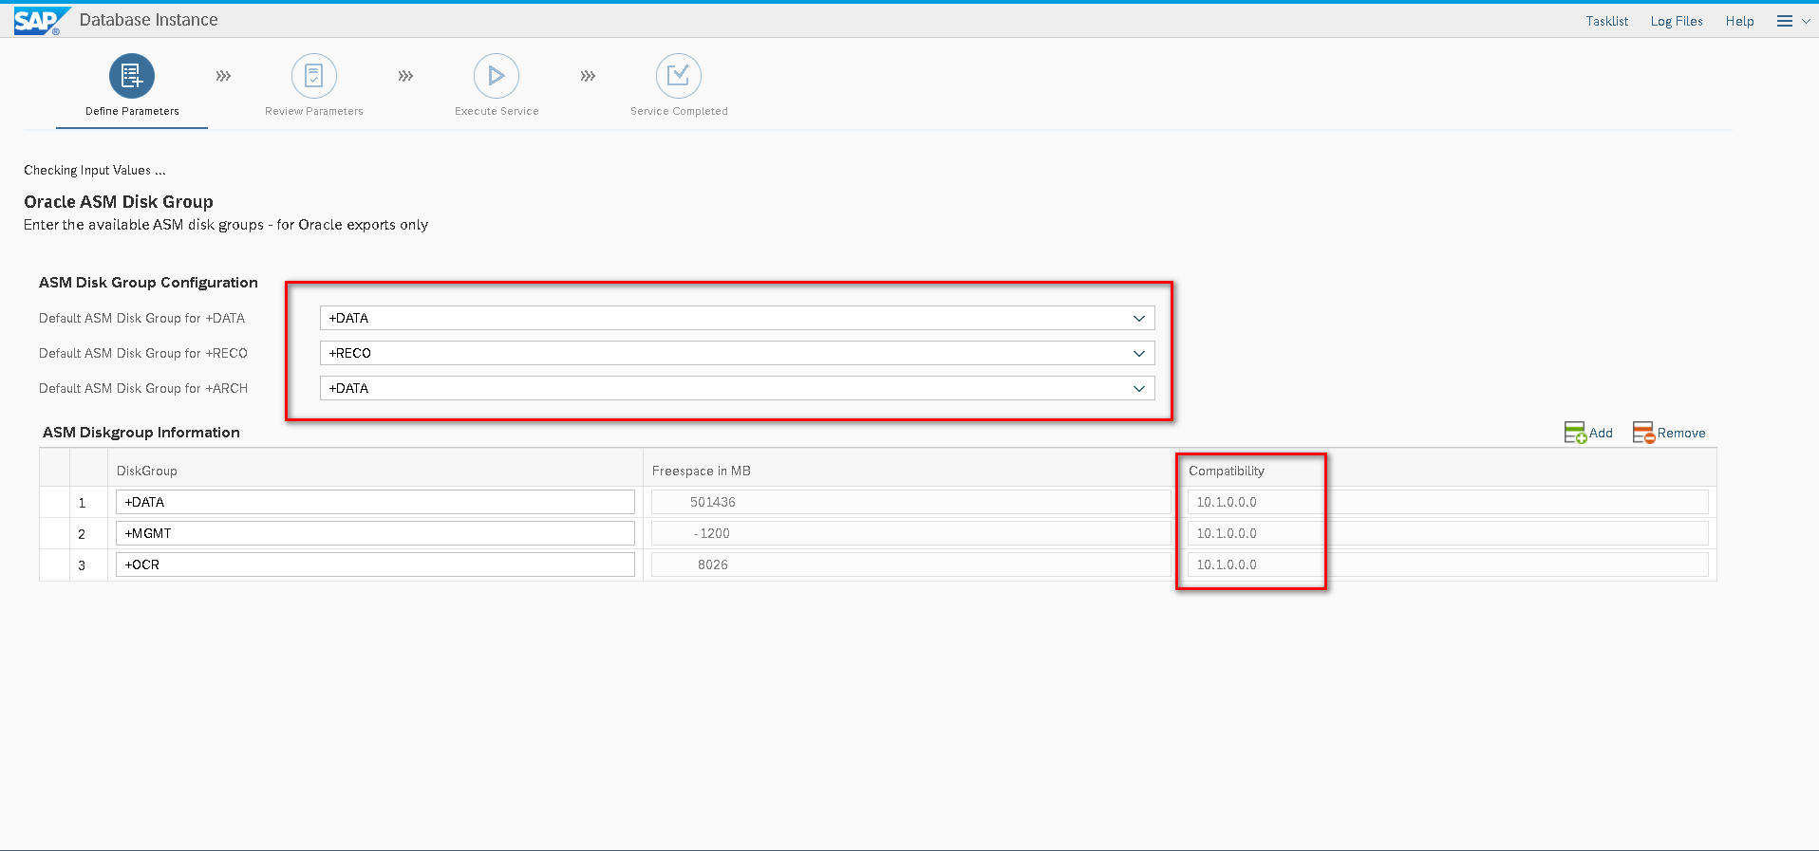1819x851 pixels.
Task: Edit the +DATA DiskGroup field in row 1
Action: [375, 502]
